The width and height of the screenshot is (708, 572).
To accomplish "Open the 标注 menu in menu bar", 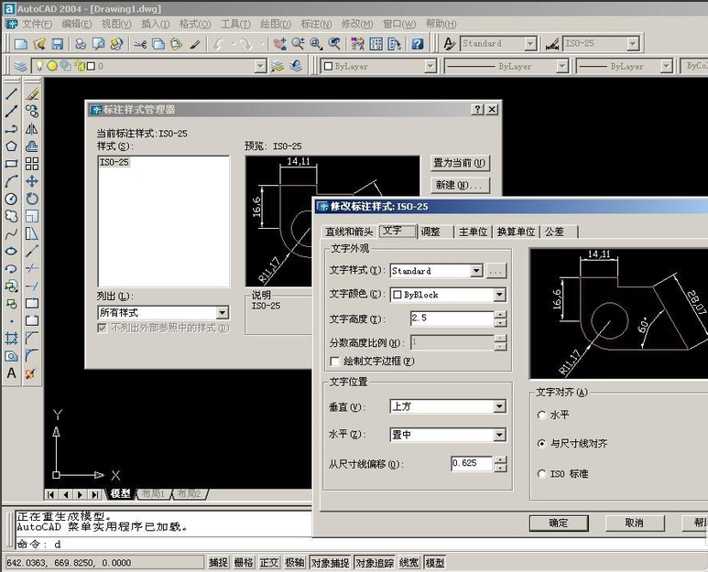I will tap(316, 24).
